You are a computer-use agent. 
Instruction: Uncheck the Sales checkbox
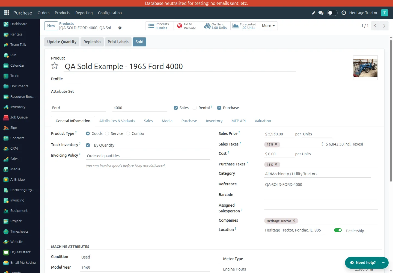point(176,108)
